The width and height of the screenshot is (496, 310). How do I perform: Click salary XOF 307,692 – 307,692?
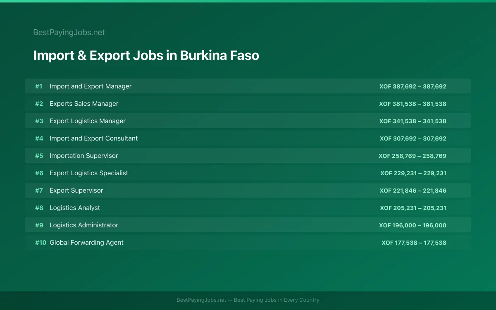pyautogui.click(x=413, y=138)
